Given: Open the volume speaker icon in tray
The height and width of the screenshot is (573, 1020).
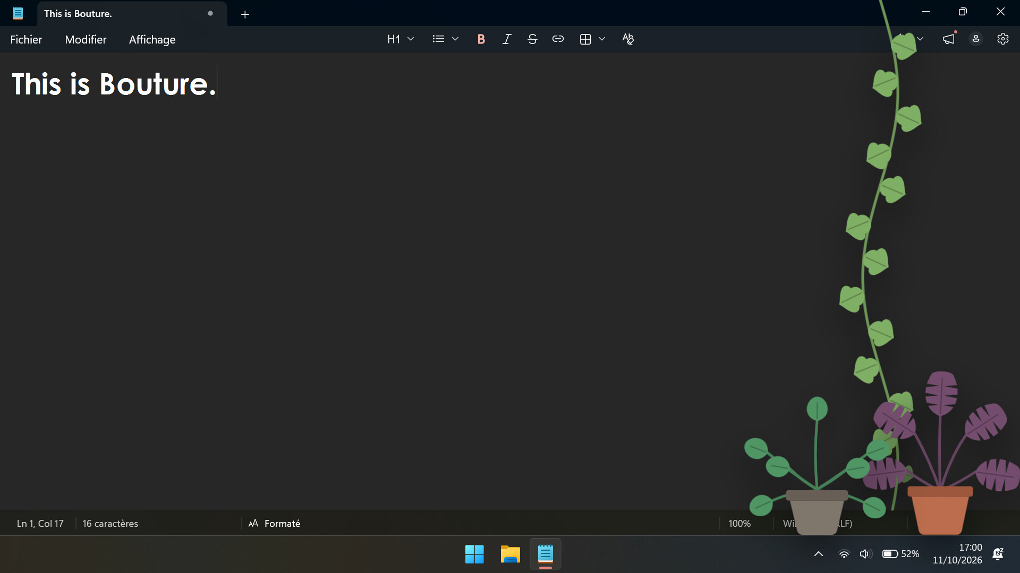Looking at the screenshot, I should (865, 554).
